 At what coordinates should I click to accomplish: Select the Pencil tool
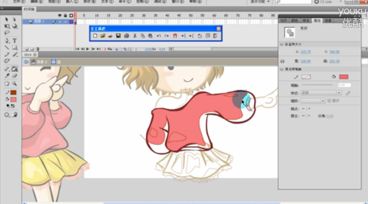(x=7, y=54)
